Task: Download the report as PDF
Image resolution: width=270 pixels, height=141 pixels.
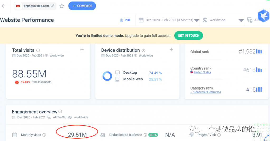Action: coord(125,20)
